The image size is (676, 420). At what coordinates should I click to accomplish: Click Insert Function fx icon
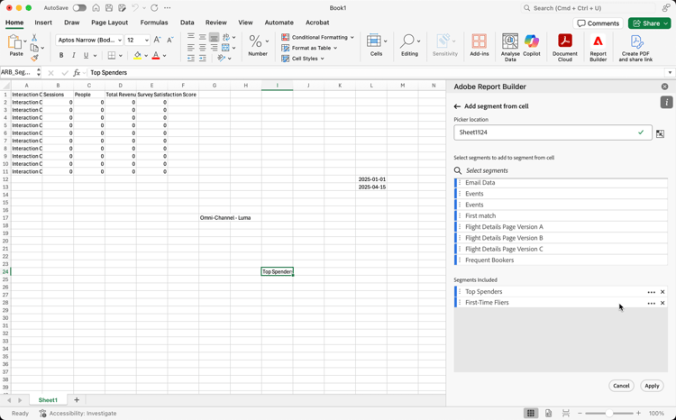point(77,72)
